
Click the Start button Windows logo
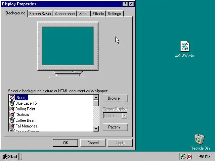point(4,157)
